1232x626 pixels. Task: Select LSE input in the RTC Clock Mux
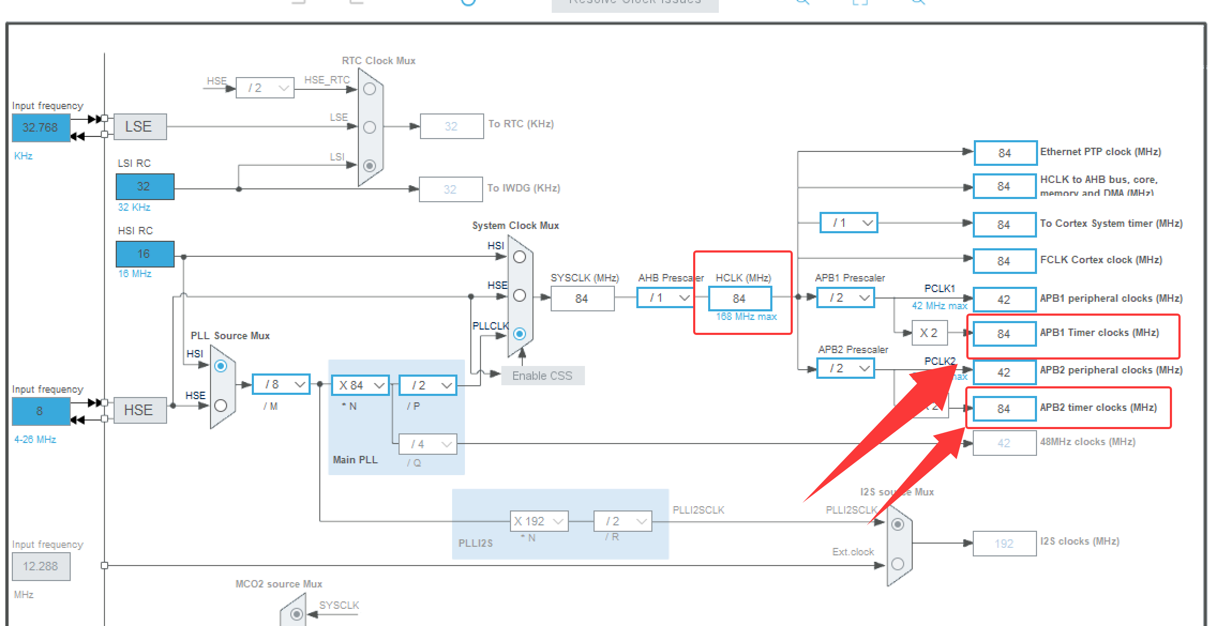pos(369,127)
